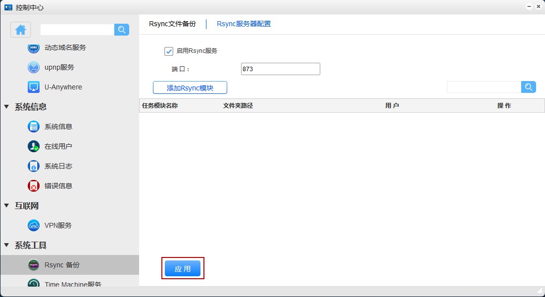Image resolution: width=545 pixels, height=297 pixels.
Task: Open U-Anywhere from the sidebar
Action: pyautogui.click(x=33, y=87)
